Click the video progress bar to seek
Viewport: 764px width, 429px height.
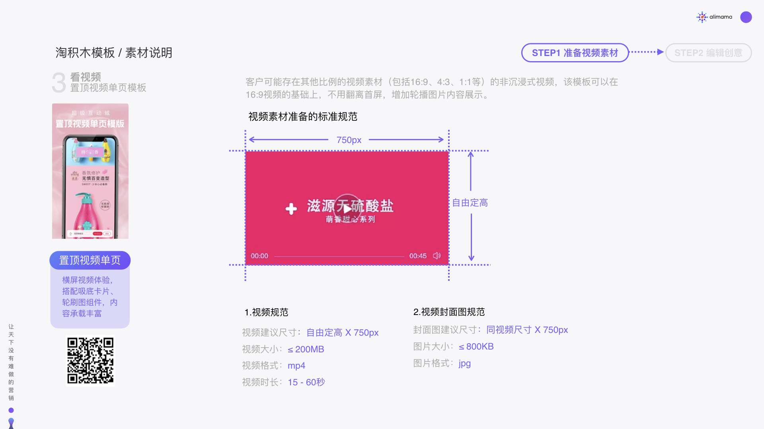point(338,257)
